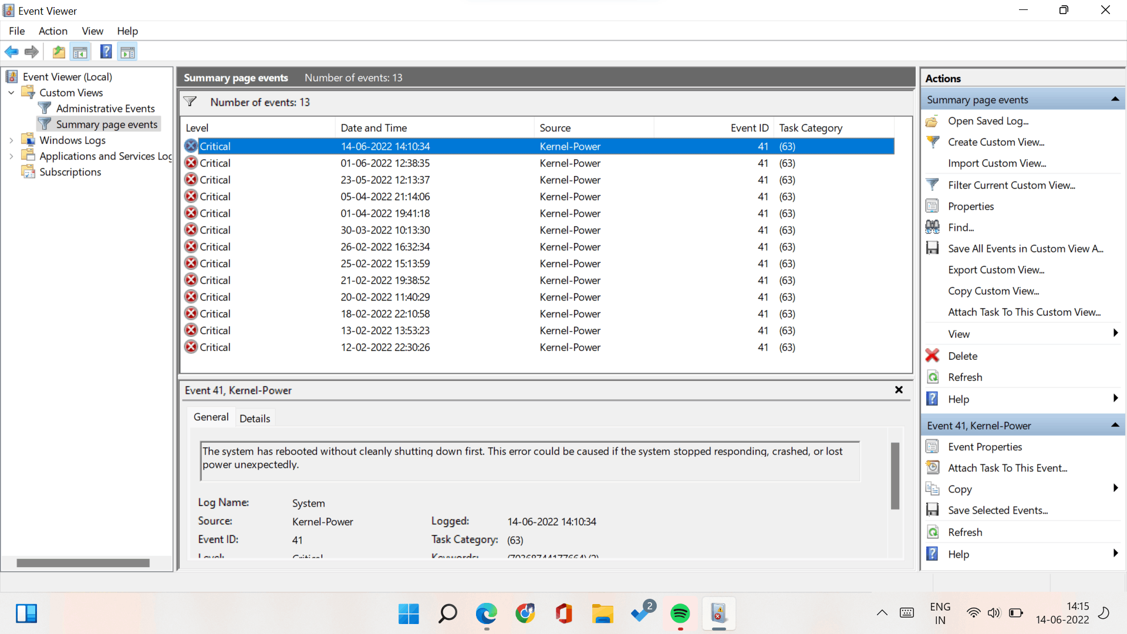
Task: Click Export Custom View action
Action: pos(996,270)
